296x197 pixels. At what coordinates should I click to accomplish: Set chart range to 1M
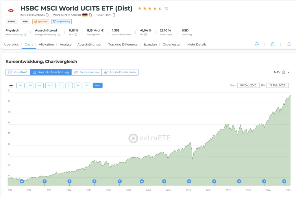coord(21,85)
